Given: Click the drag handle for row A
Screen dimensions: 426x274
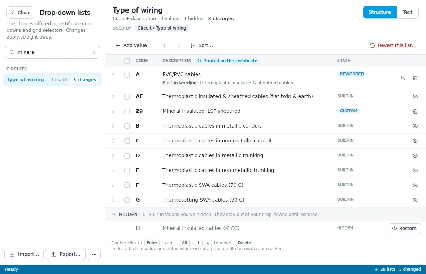Looking at the screenshot, I should (x=113, y=75).
